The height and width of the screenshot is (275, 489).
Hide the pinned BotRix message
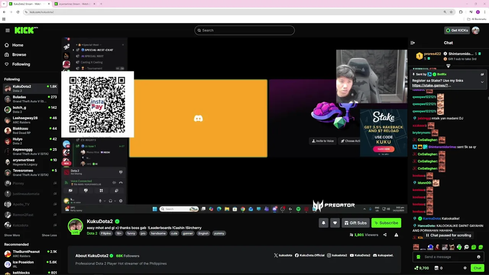(482, 74)
